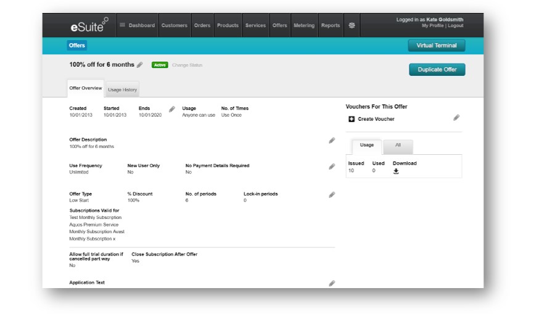This screenshot has width=539, height=314.
Task: Edit vouchers using pencil beside Create Voucher
Action: click(x=456, y=118)
